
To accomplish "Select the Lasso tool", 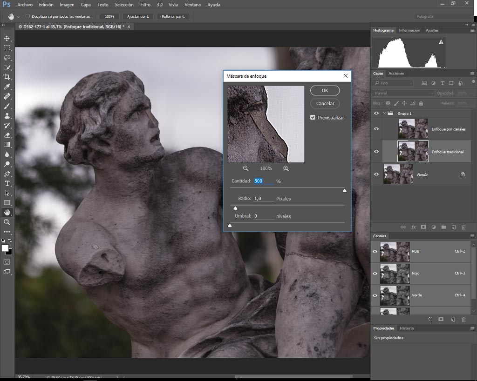I will tap(7, 58).
